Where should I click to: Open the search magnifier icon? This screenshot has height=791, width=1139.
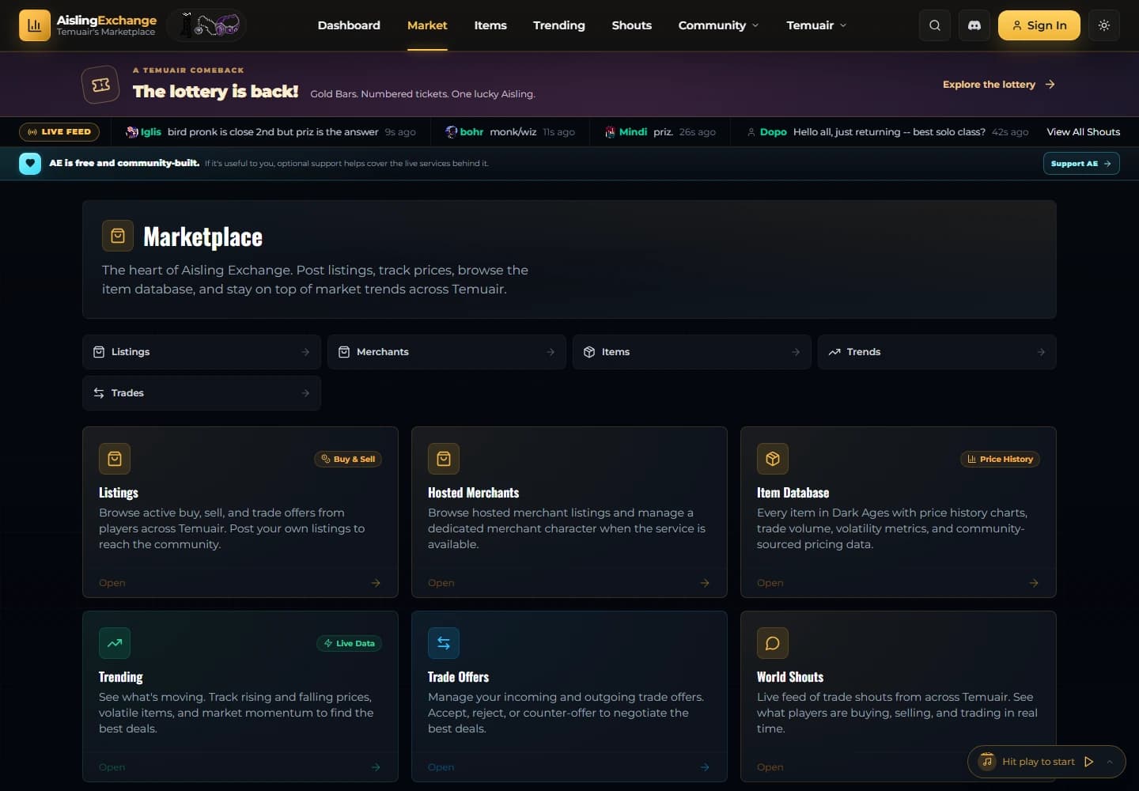pyautogui.click(x=935, y=25)
